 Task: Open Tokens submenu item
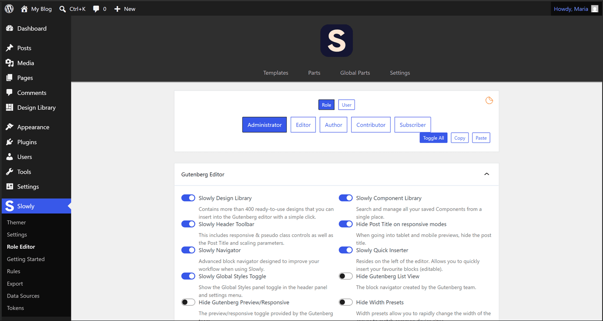[x=16, y=308]
